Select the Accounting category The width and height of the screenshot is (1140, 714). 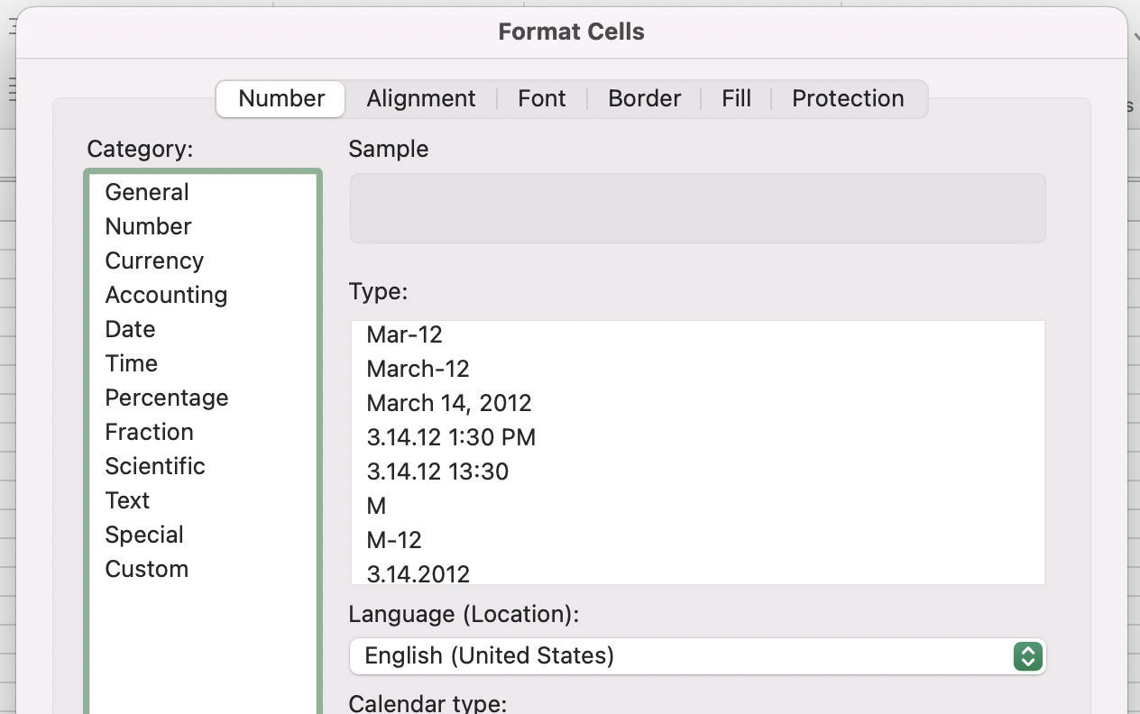(166, 295)
